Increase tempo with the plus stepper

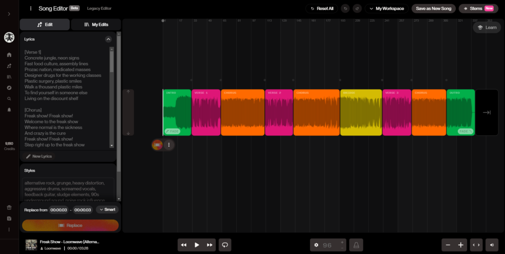pyautogui.click(x=342, y=242)
